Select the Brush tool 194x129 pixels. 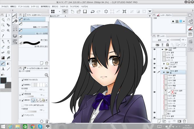pyautogui.click(x=3, y=47)
